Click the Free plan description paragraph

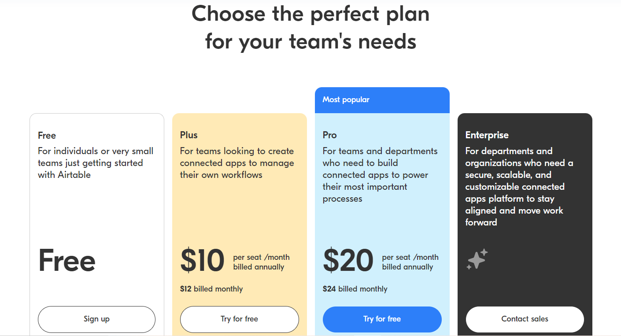(96, 163)
